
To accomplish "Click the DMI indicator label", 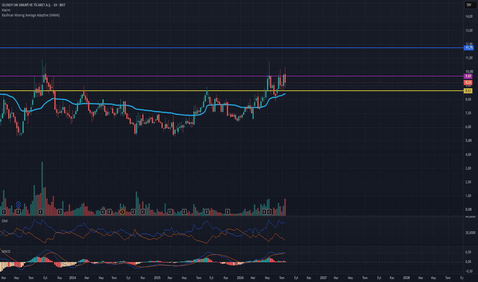I will [x=5, y=221].
